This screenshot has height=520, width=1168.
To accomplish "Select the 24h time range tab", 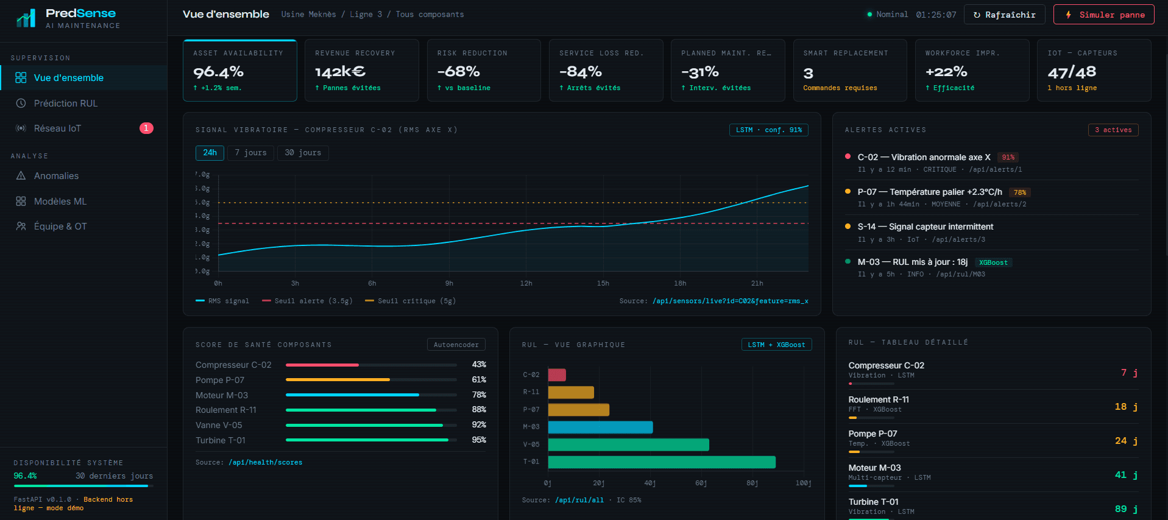I will 210,152.
